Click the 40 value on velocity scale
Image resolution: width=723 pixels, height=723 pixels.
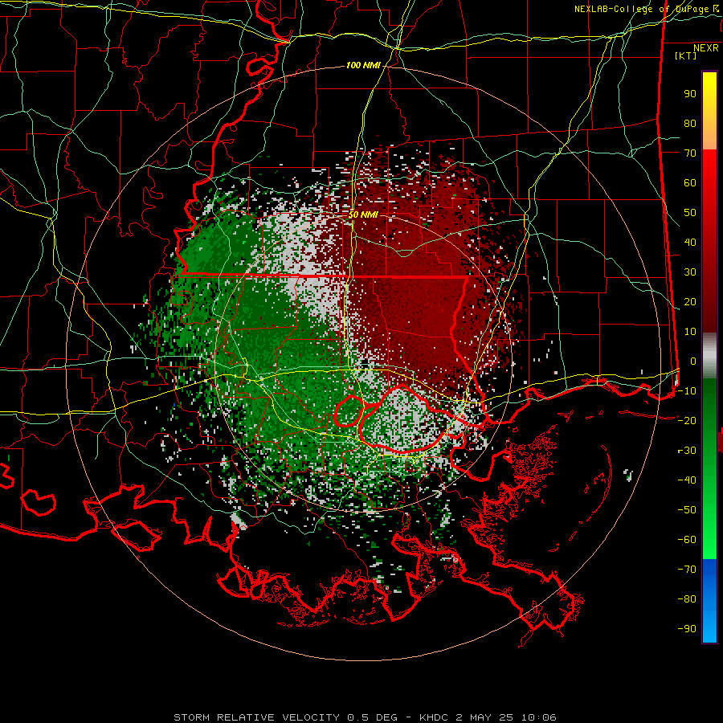690,243
